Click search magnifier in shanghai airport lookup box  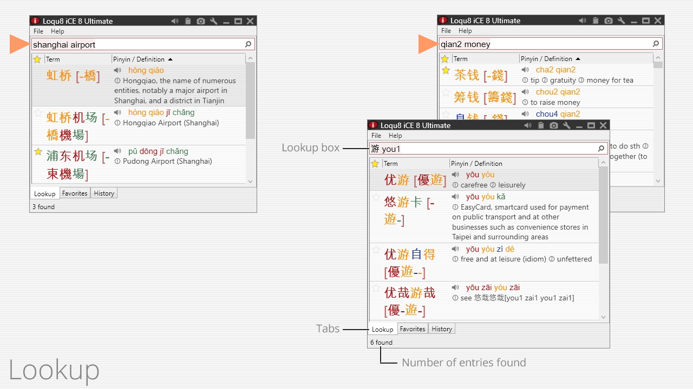coord(248,44)
